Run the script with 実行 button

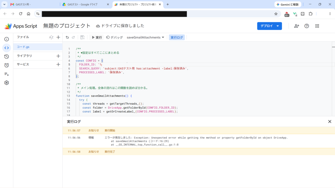tap(97, 37)
